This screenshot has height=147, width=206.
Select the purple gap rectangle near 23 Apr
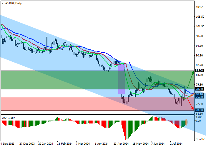point(121,79)
